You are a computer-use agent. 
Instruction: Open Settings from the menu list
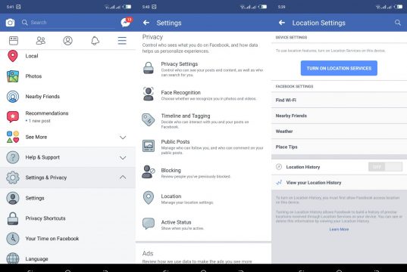tap(67, 198)
